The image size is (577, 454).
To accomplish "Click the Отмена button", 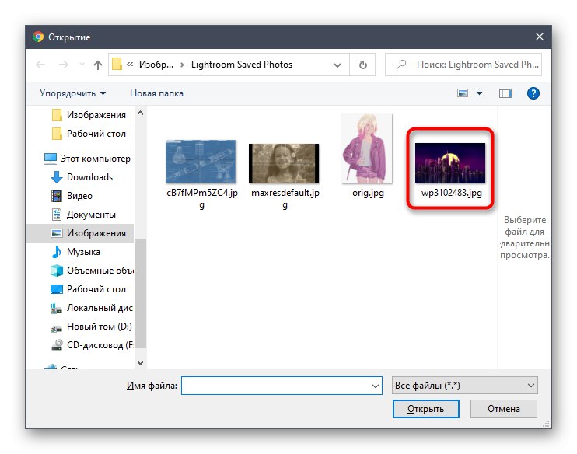I will [x=503, y=409].
